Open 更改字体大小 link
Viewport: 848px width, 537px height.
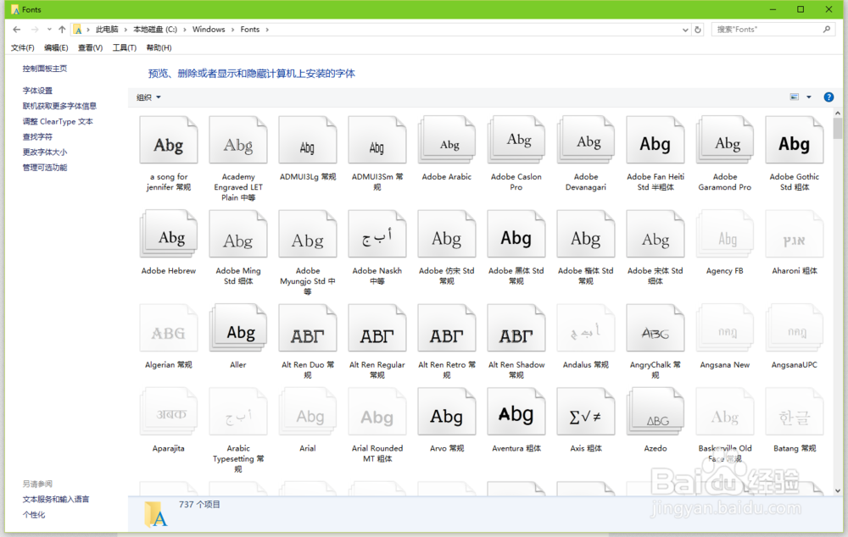(x=45, y=152)
